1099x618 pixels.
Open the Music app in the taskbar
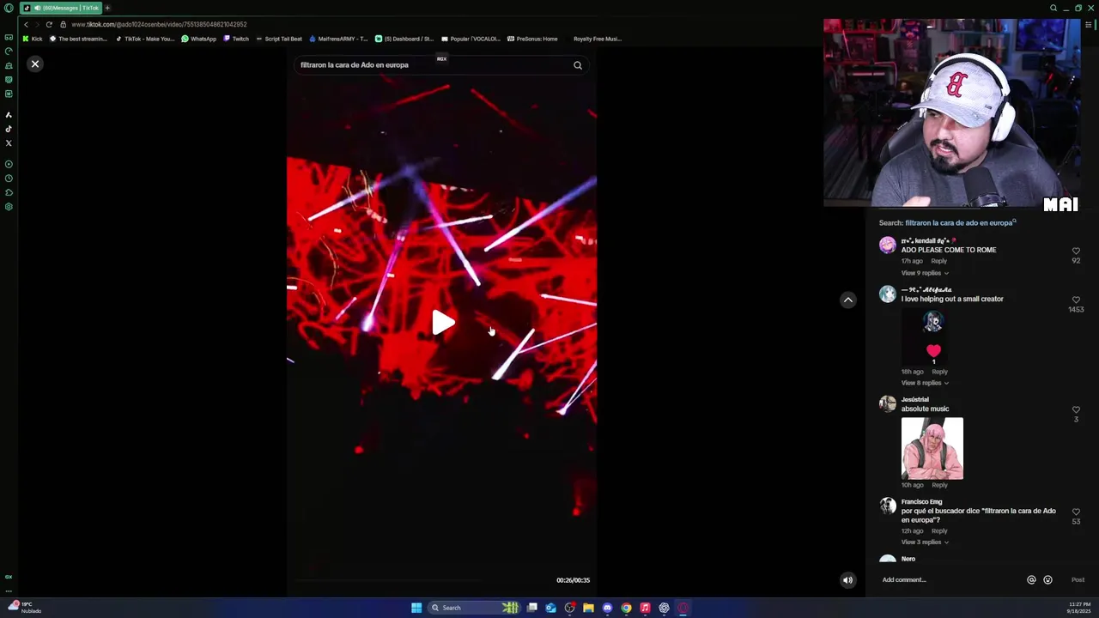point(645,608)
